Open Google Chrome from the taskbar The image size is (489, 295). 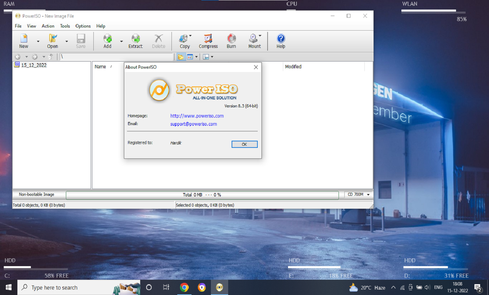184,288
